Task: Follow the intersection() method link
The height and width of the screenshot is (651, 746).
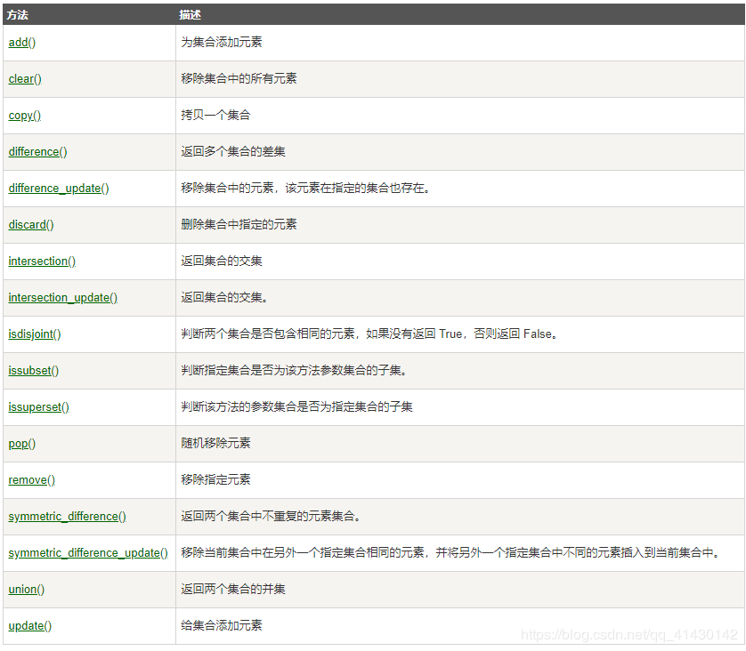Action: 42,261
